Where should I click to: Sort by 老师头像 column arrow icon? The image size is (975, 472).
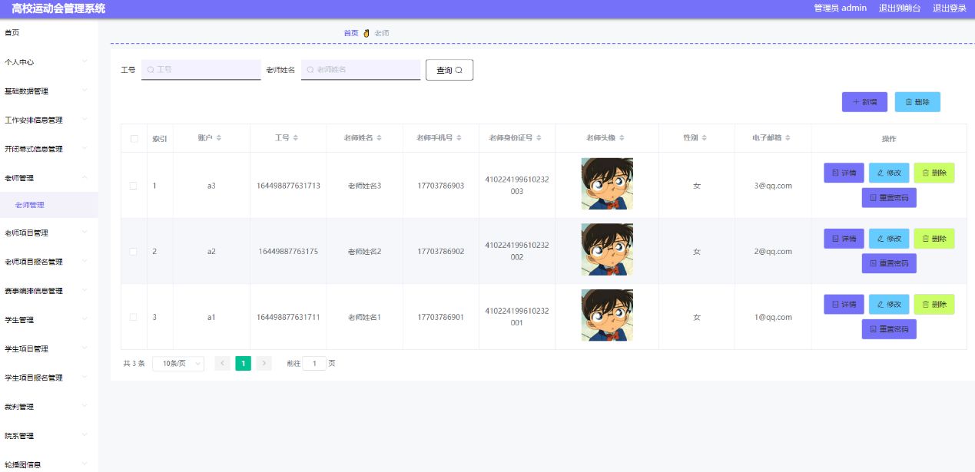tap(622, 138)
